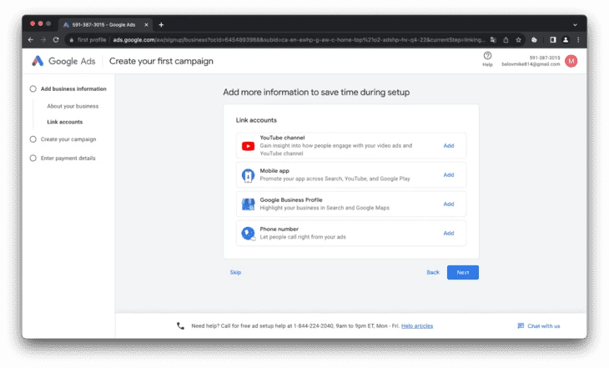Click the site lock icon

pyautogui.click(x=72, y=39)
